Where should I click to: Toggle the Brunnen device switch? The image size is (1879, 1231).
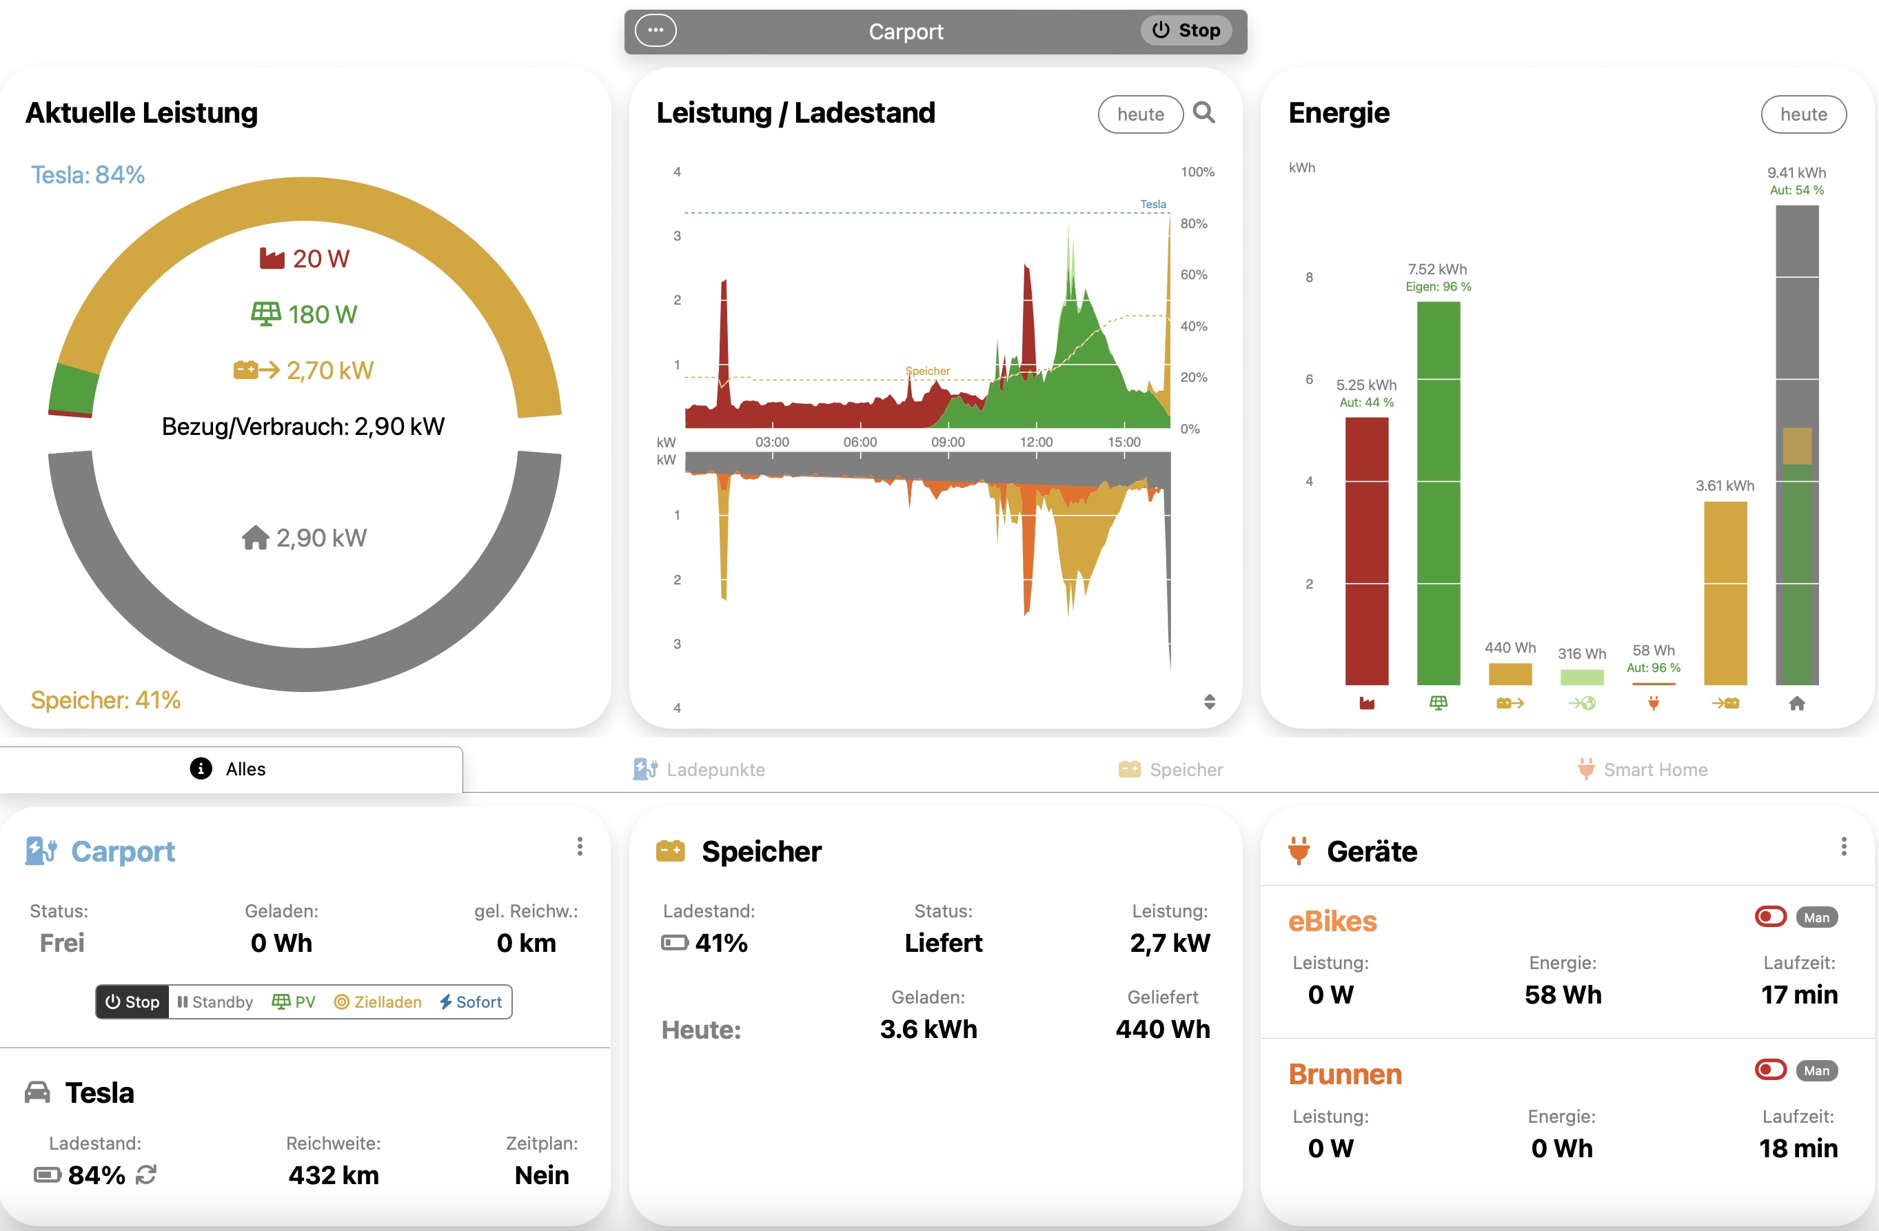click(1770, 1069)
